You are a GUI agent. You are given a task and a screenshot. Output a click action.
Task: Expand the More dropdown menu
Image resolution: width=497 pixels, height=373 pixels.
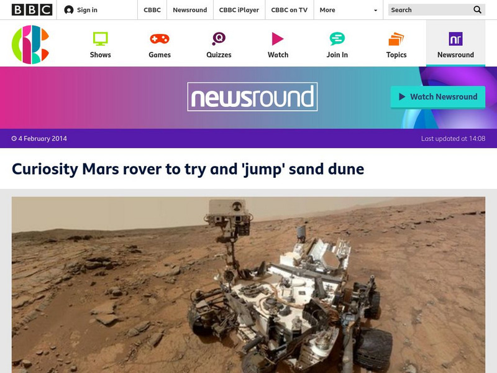pyautogui.click(x=349, y=10)
